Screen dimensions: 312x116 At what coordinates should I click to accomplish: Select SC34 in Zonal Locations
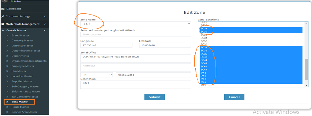pyautogui.click(x=251, y=38)
